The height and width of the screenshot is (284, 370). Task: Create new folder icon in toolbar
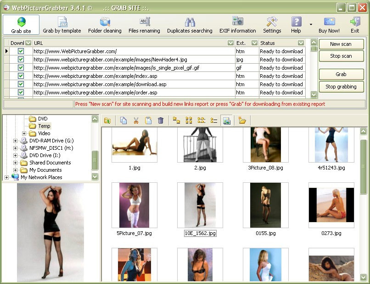coord(242,120)
